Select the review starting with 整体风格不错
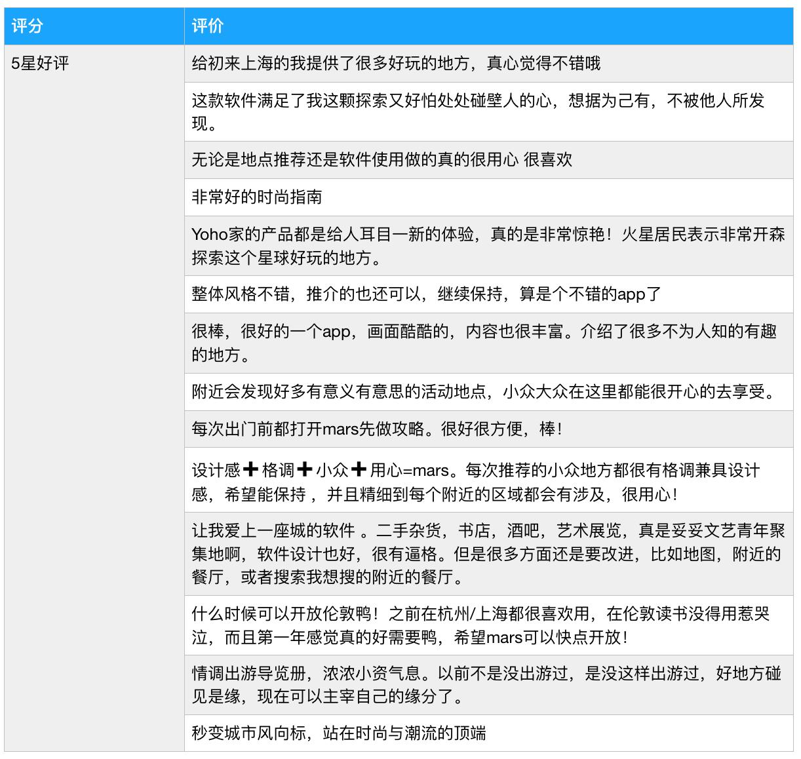Image resolution: width=801 pixels, height=759 pixels. coord(426,294)
